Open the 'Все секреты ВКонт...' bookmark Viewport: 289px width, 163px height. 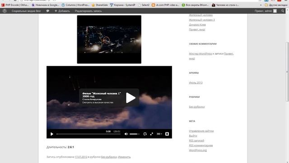pos(195,5)
